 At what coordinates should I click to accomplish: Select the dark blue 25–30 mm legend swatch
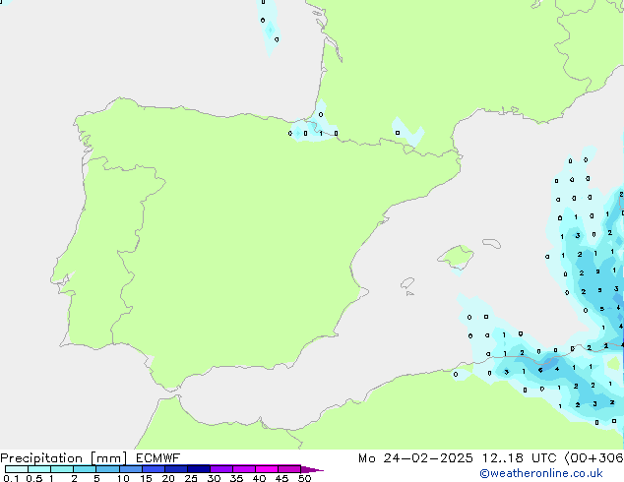point(199,469)
